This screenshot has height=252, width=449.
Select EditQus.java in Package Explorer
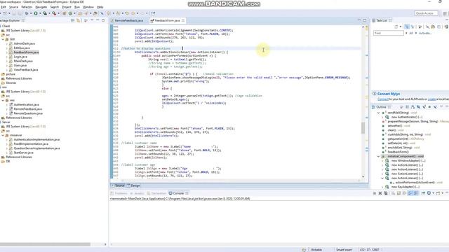pyautogui.click(x=22, y=48)
